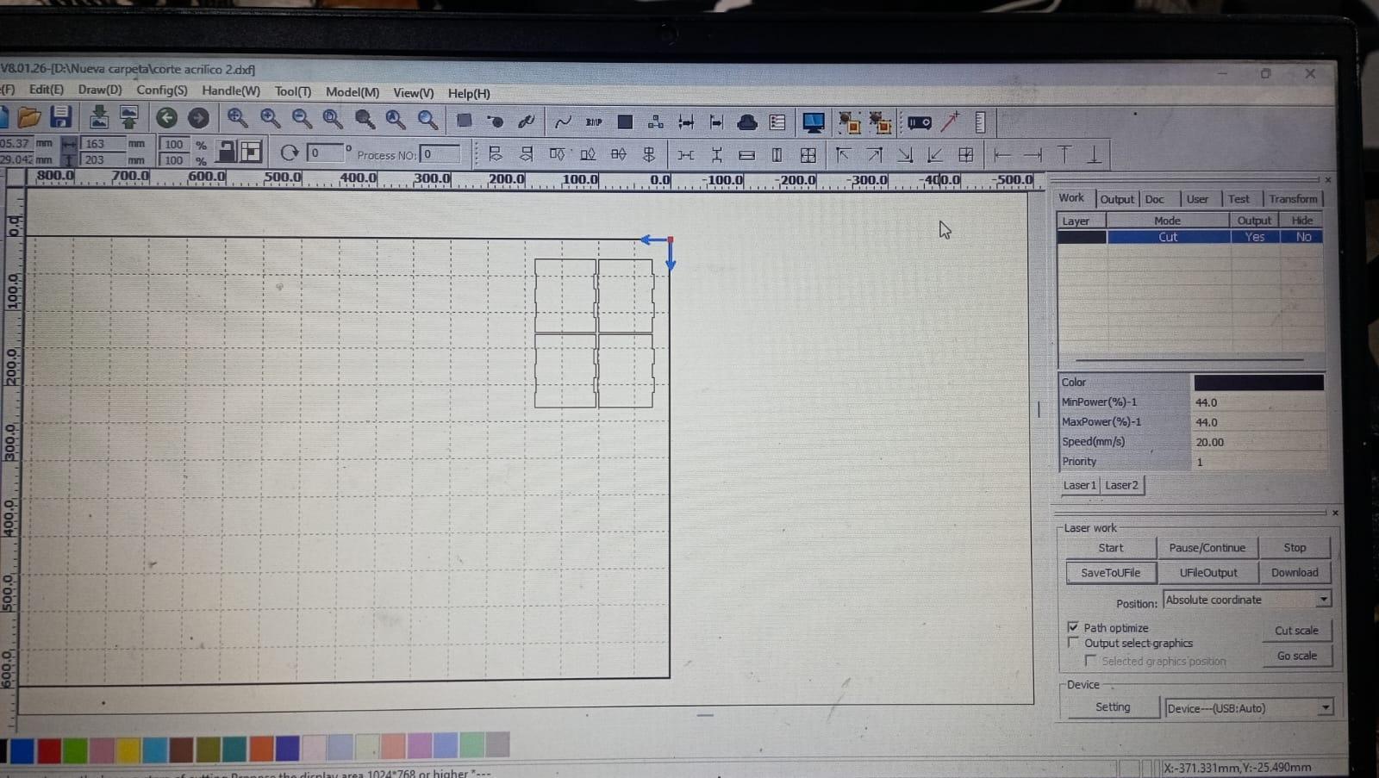
Task: Click the cloud-shaped toolbar icon
Action: (747, 123)
